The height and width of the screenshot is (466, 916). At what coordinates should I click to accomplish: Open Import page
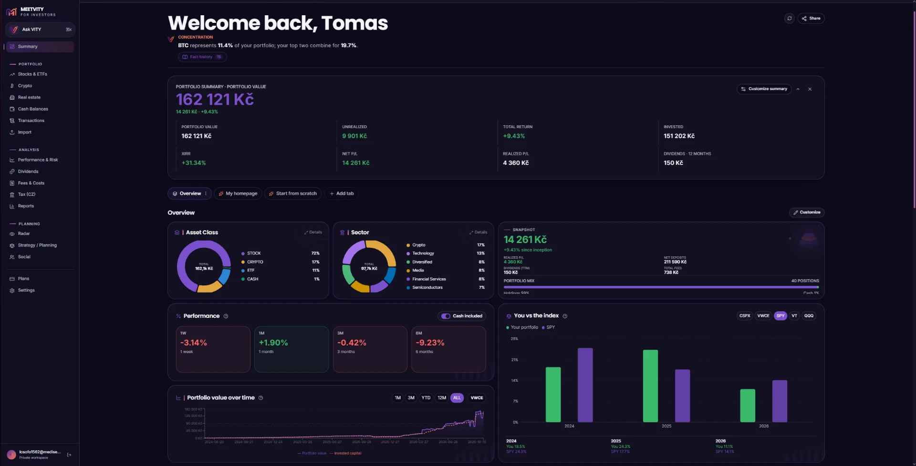[40, 132]
